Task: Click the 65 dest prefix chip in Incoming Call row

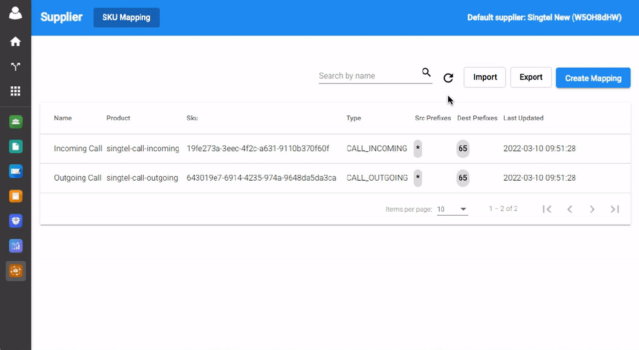Action: click(463, 149)
